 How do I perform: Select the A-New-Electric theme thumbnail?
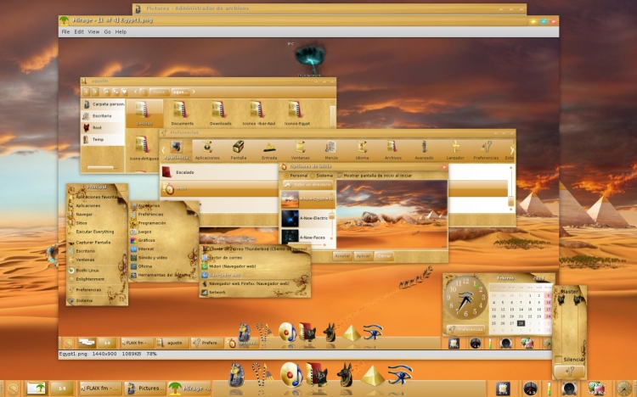click(290, 218)
